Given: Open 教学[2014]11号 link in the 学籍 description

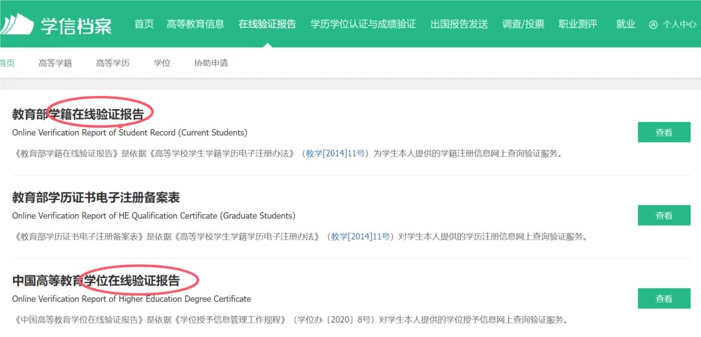Looking at the screenshot, I should pos(336,154).
